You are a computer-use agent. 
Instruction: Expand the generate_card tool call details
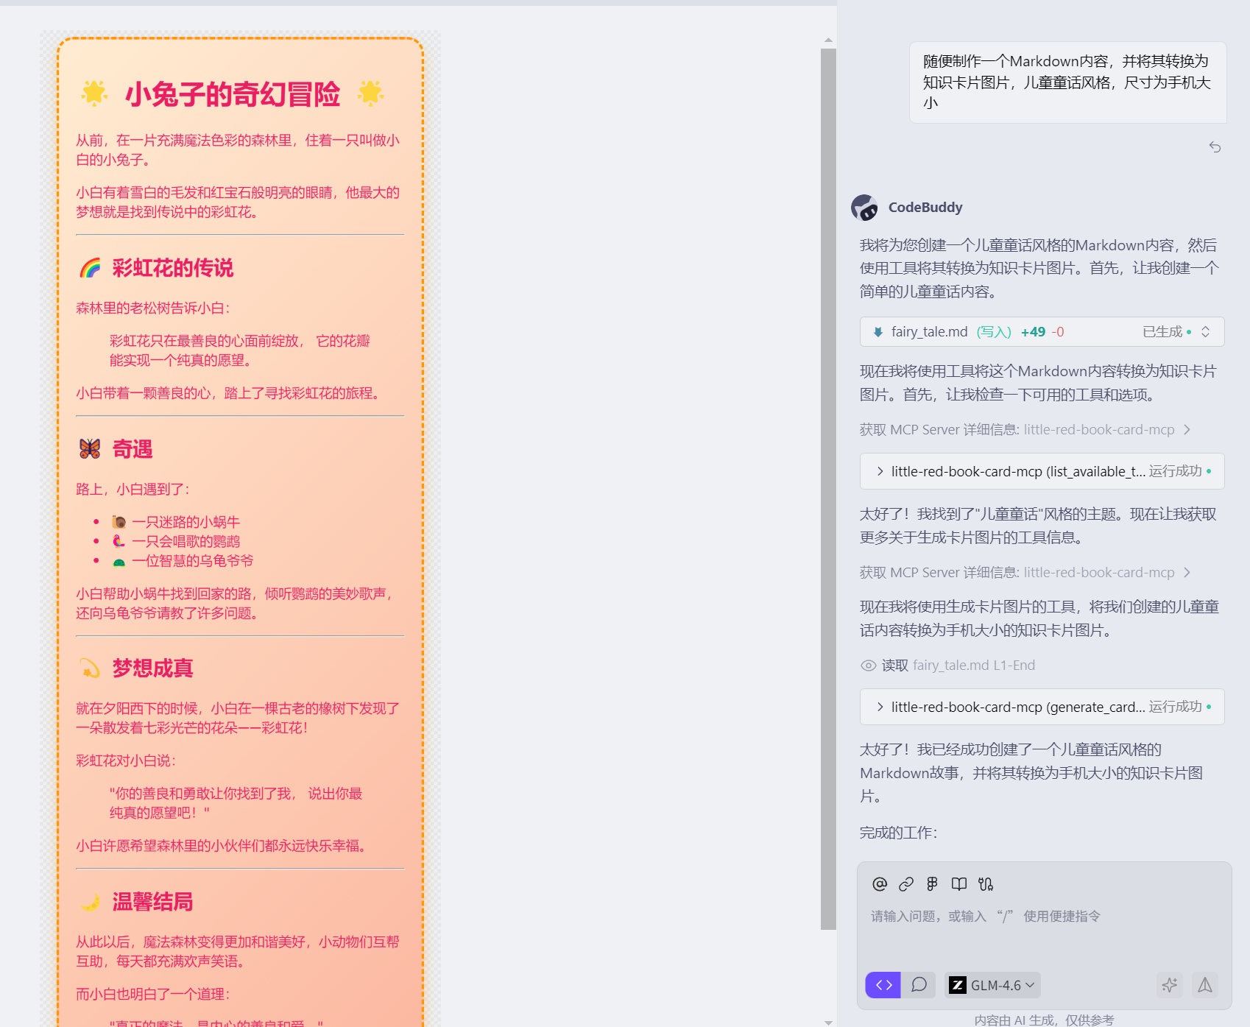tap(880, 707)
